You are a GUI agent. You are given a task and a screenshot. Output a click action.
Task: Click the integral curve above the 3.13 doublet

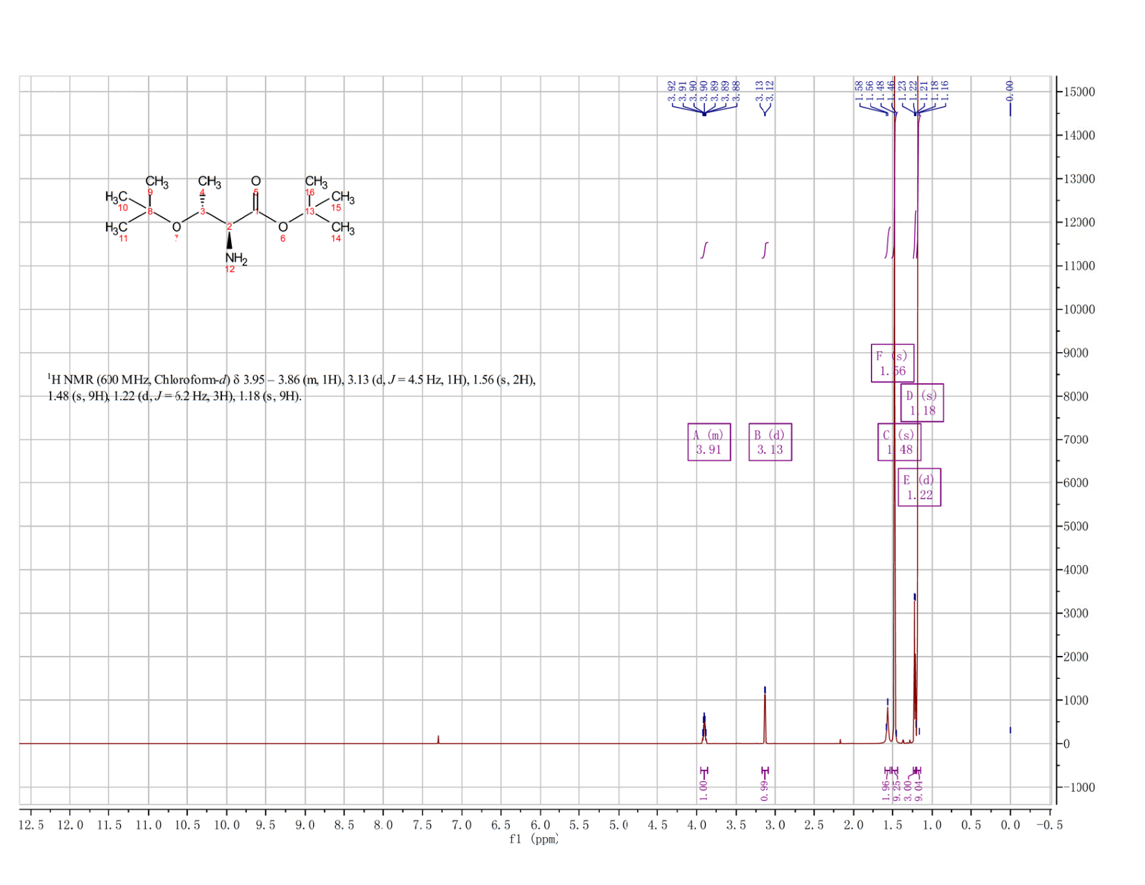coord(765,250)
